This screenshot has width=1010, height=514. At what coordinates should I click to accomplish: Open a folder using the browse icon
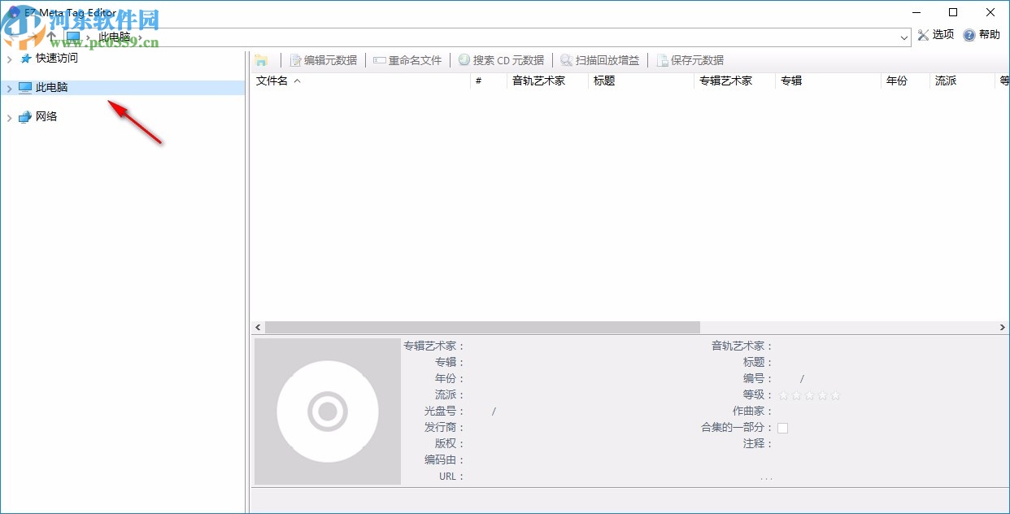pos(262,59)
